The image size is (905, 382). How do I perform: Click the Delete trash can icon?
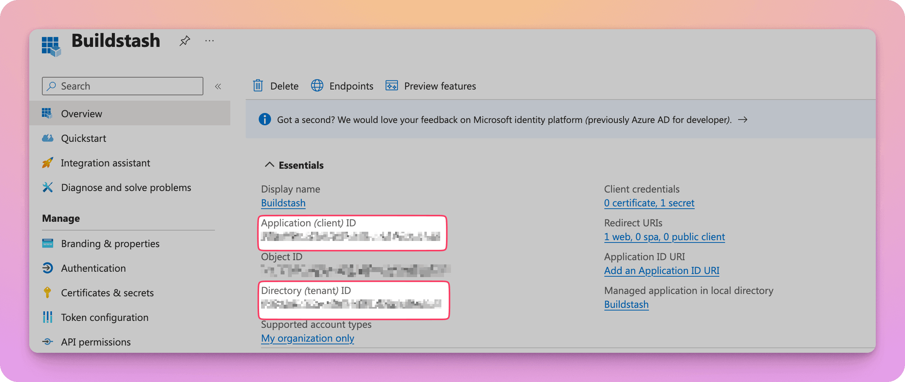coord(258,86)
